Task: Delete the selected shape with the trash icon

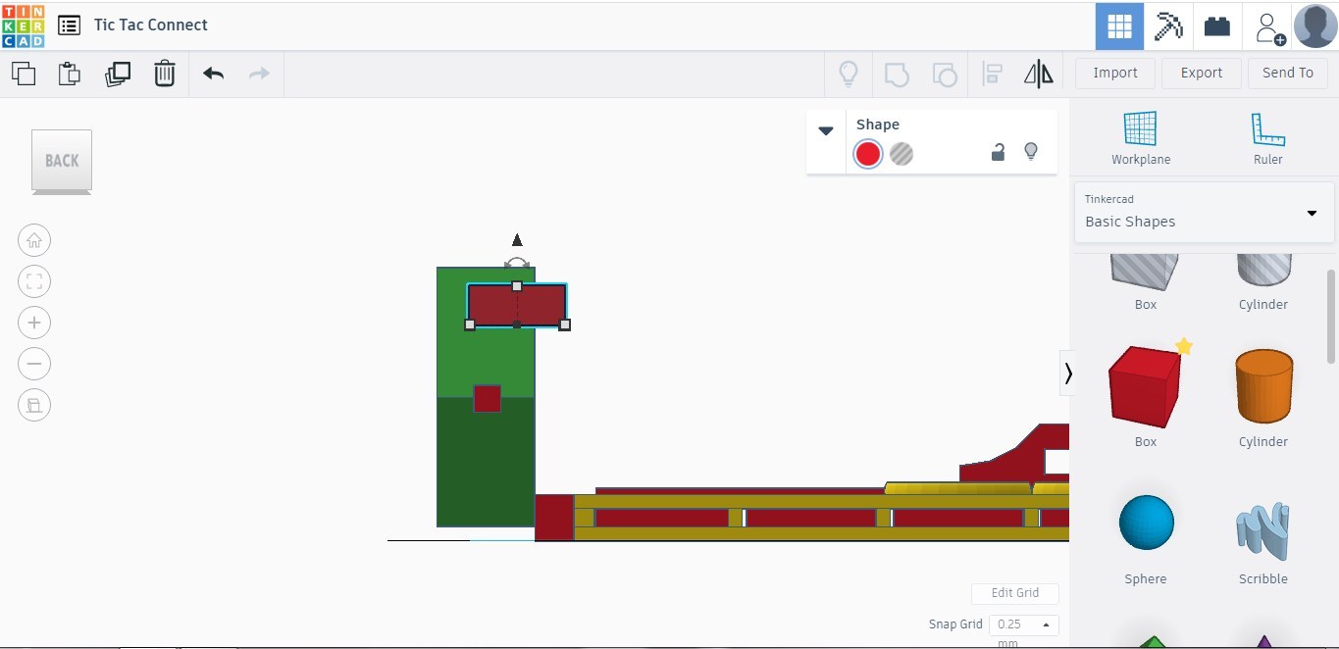Action: coord(164,73)
